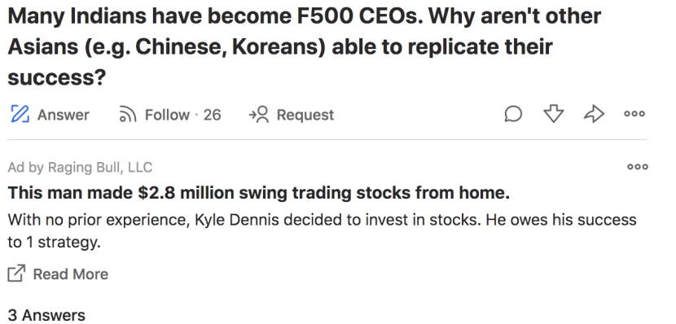
Task: Open the Read More link text
Action: tap(71, 274)
